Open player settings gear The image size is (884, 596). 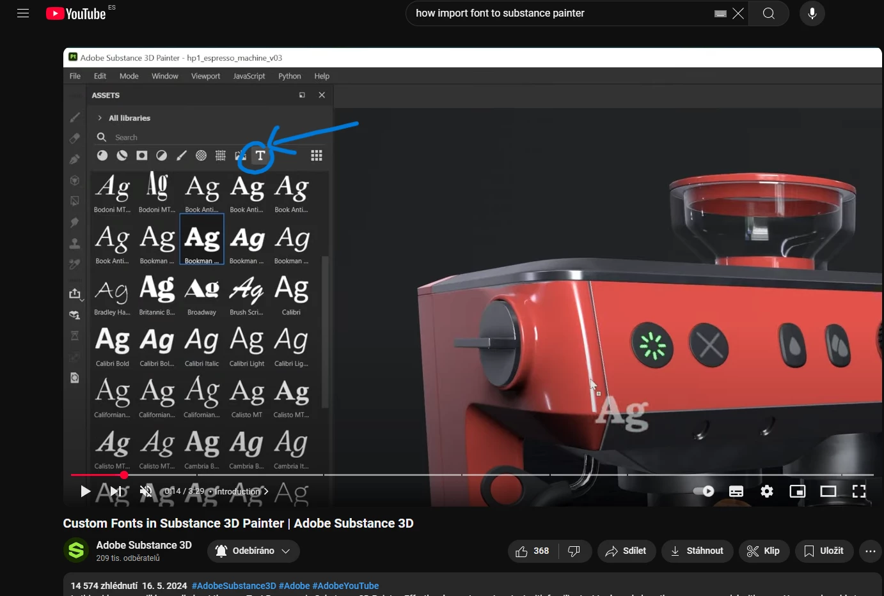[767, 491]
